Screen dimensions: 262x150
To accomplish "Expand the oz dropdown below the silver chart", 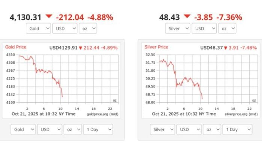I will pyautogui.click(x=212, y=129).
